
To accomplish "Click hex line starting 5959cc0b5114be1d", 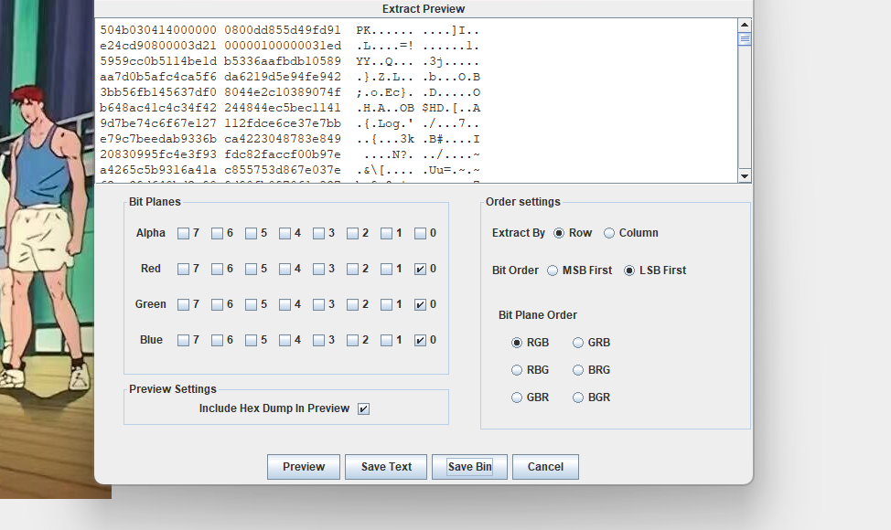I will (x=290, y=61).
